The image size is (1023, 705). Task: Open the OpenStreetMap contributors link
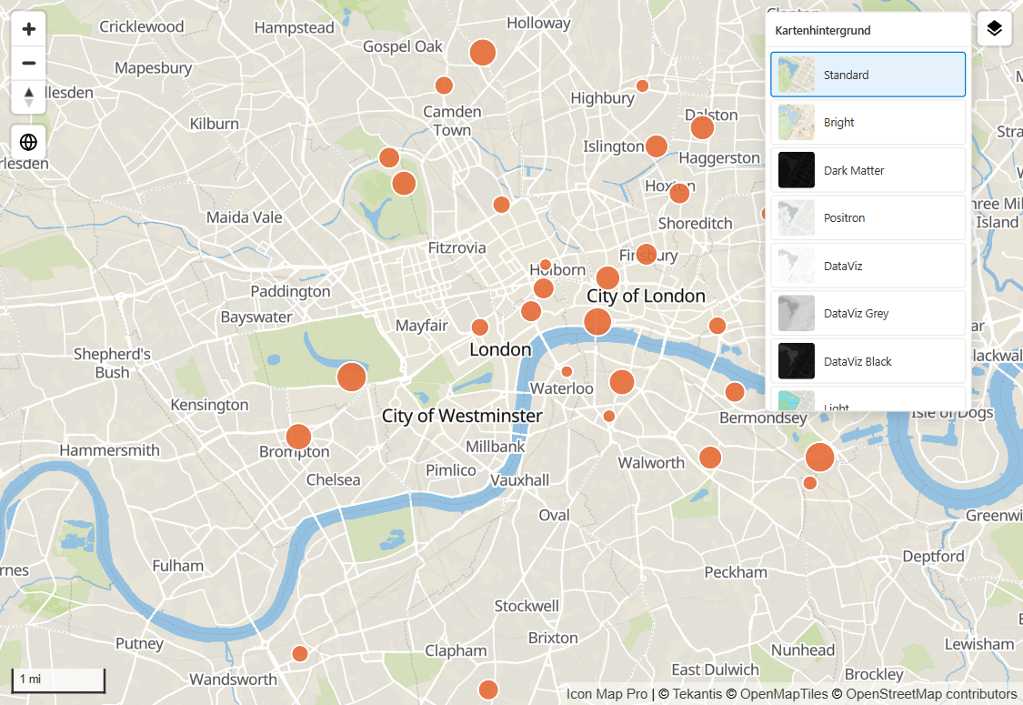coord(931,694)
